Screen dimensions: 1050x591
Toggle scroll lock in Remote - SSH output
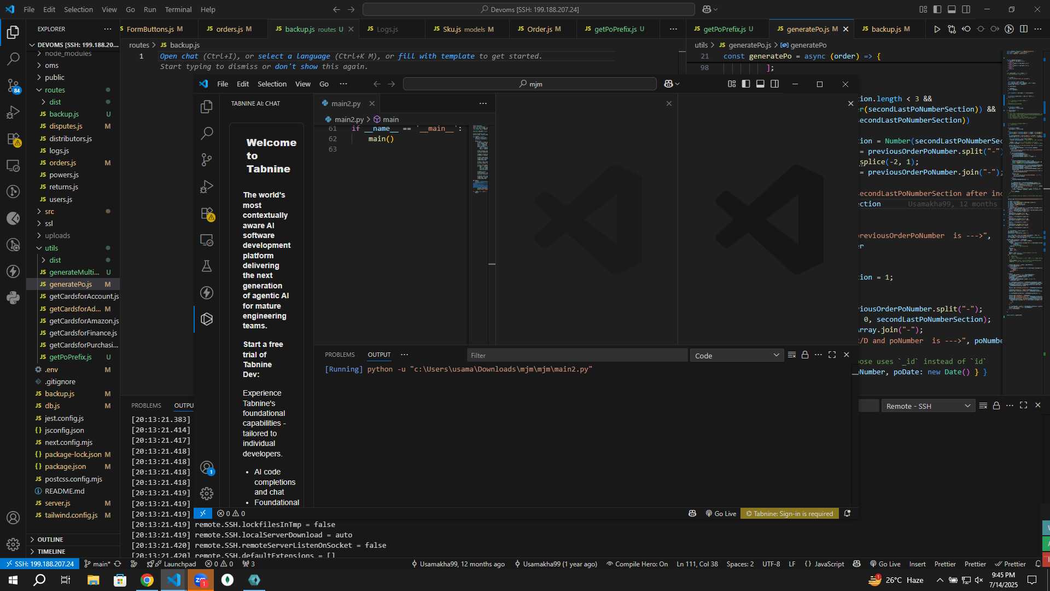[996, 405]
